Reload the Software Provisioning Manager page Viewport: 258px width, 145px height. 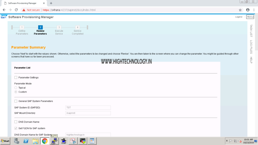click(16, 10)
